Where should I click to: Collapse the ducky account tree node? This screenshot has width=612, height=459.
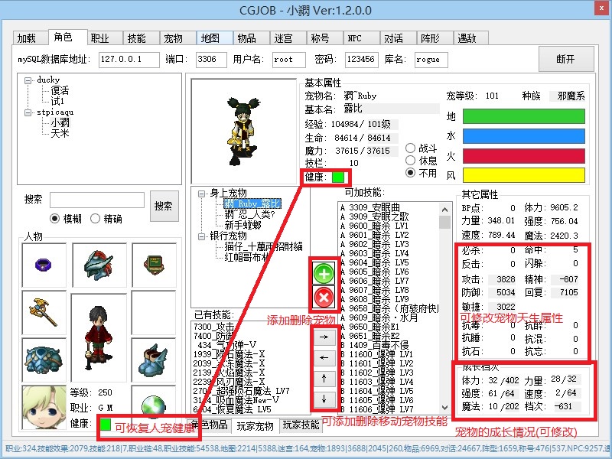point(28,80)
